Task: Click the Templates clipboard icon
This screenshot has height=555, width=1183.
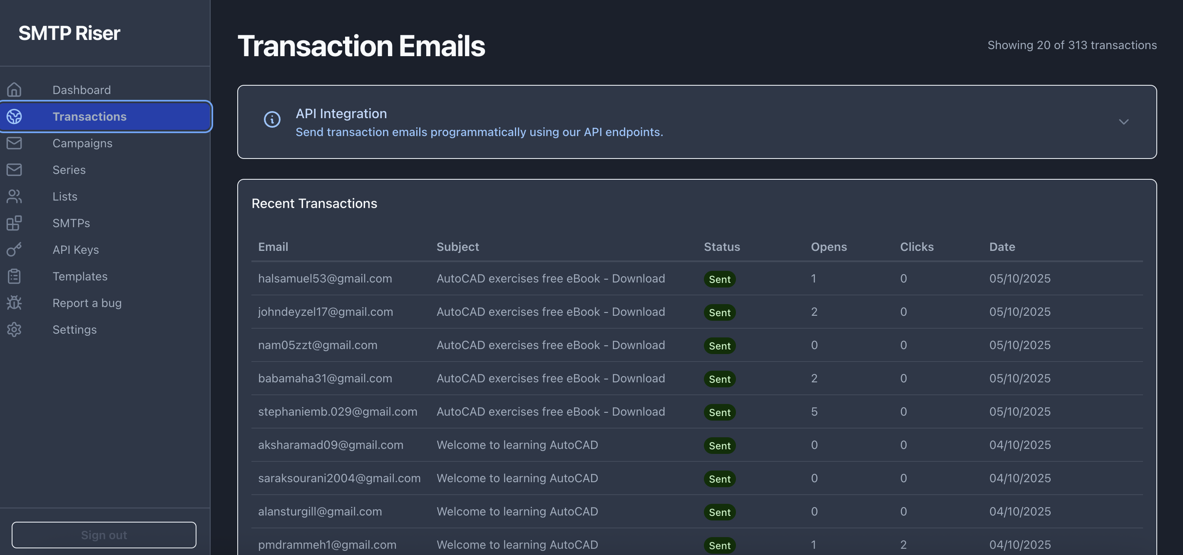Action: click(x=14, y=276)
